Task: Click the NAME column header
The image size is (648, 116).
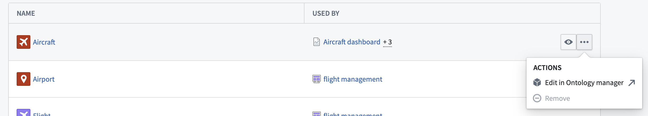Action: [x=26, y=13]
